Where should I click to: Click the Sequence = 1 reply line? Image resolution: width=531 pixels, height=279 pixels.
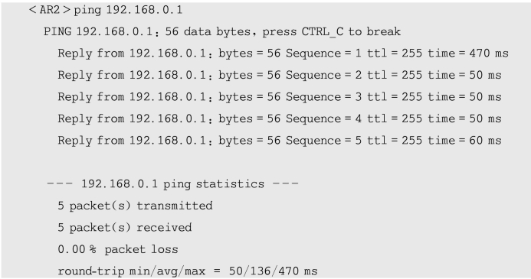[x=283, y=54]
